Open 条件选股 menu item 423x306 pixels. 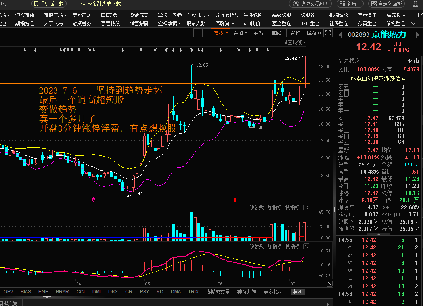point(253,15)
